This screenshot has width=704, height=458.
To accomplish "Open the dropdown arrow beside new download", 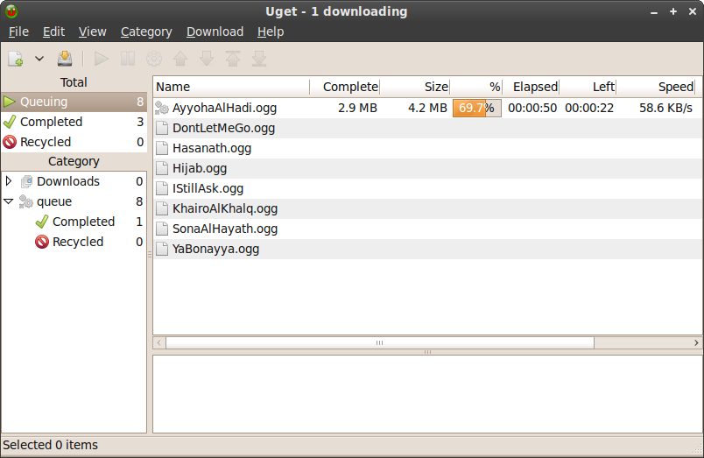I will (x=39, y=59).
